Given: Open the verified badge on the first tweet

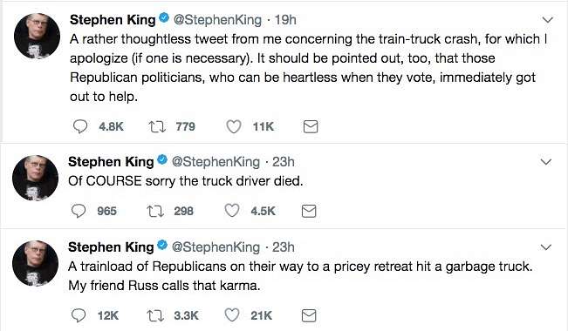Looking at the screenshot, I should (164, 17).
